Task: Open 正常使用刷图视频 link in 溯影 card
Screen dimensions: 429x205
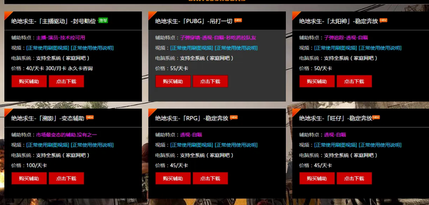Action: (x=48, y=145)
